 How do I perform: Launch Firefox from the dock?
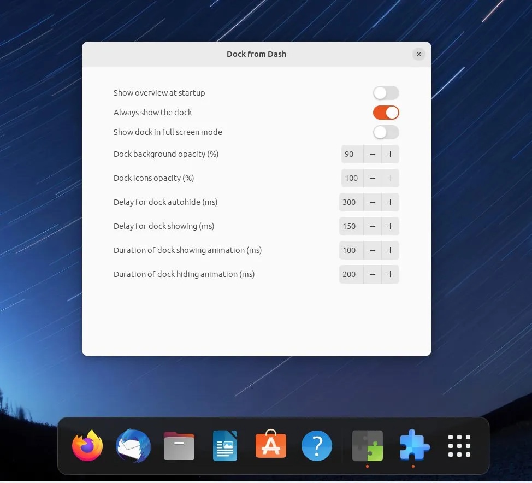87,445
